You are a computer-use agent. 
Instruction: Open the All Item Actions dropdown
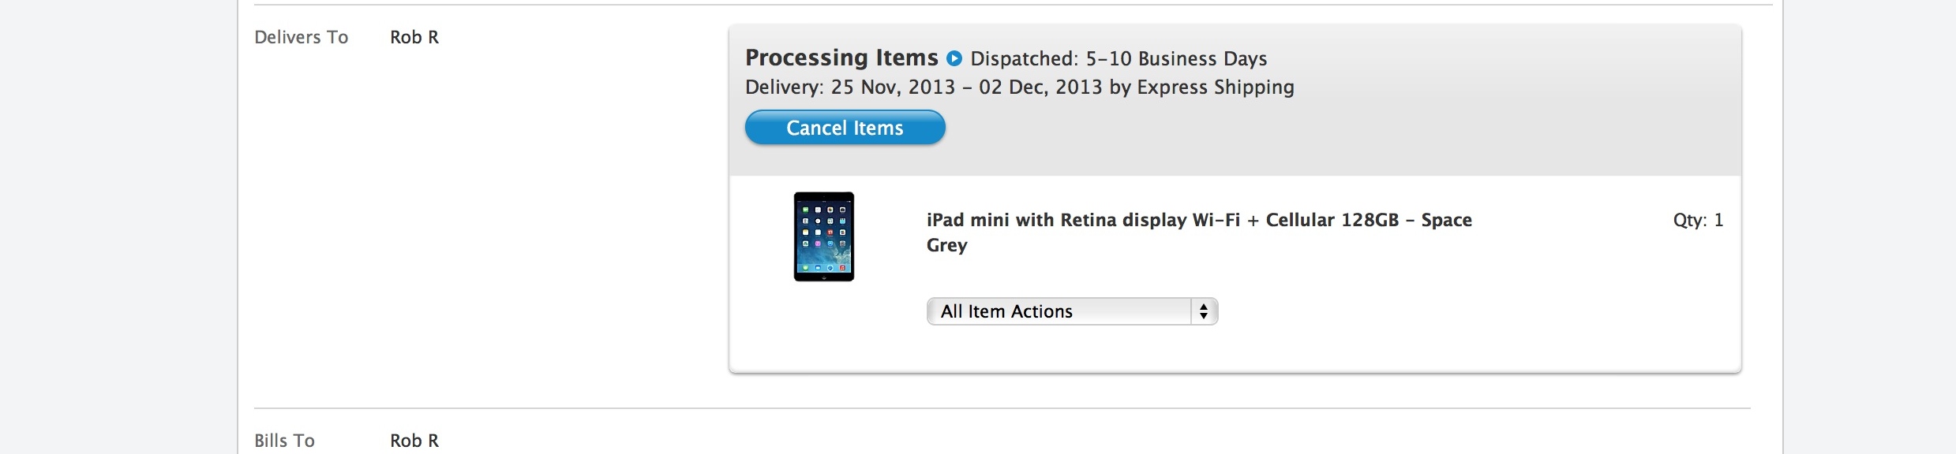1071,311
